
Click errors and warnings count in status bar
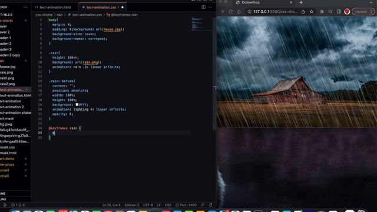(18, 205)
